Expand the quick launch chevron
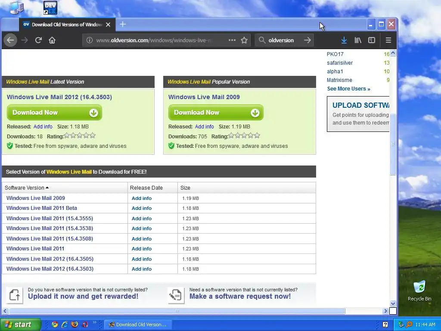The height and width of the screenshot is (331, 441). pos(94,322)
